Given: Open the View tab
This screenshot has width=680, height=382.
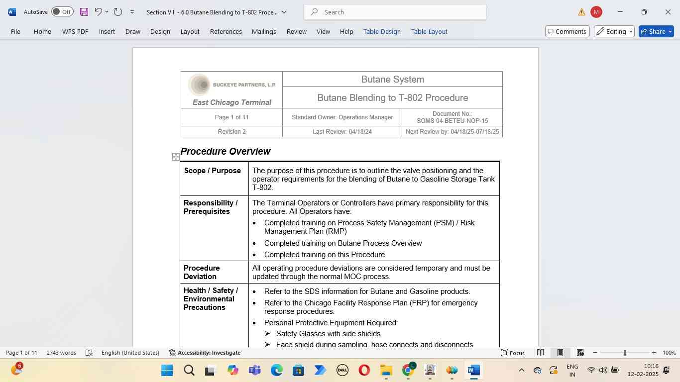Looking at the screenshot, I should (x=324, y=31).
